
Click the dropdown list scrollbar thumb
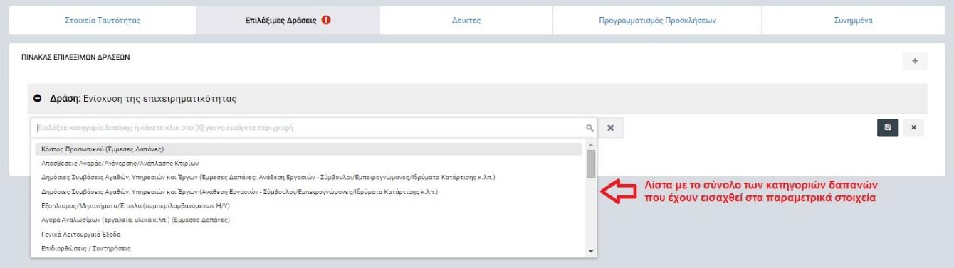(x=590, y=164)
